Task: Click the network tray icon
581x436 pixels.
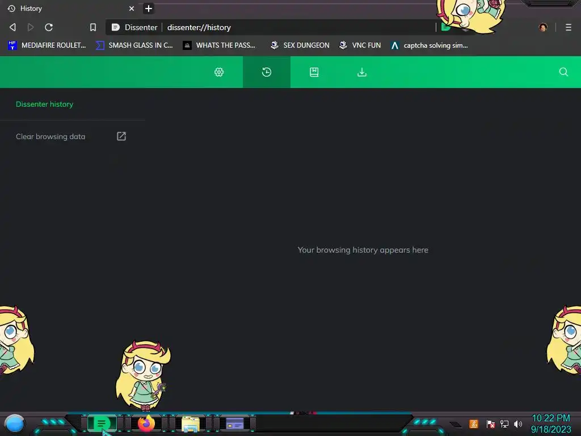Action: [504, 424]
